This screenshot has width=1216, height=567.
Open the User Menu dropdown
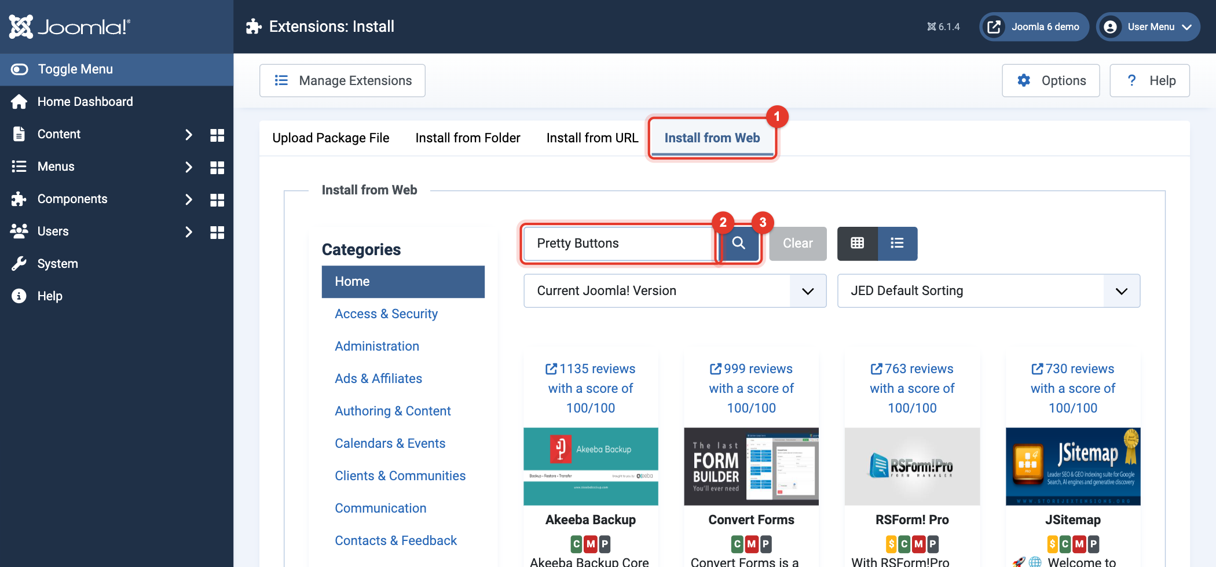(1148, 27)
